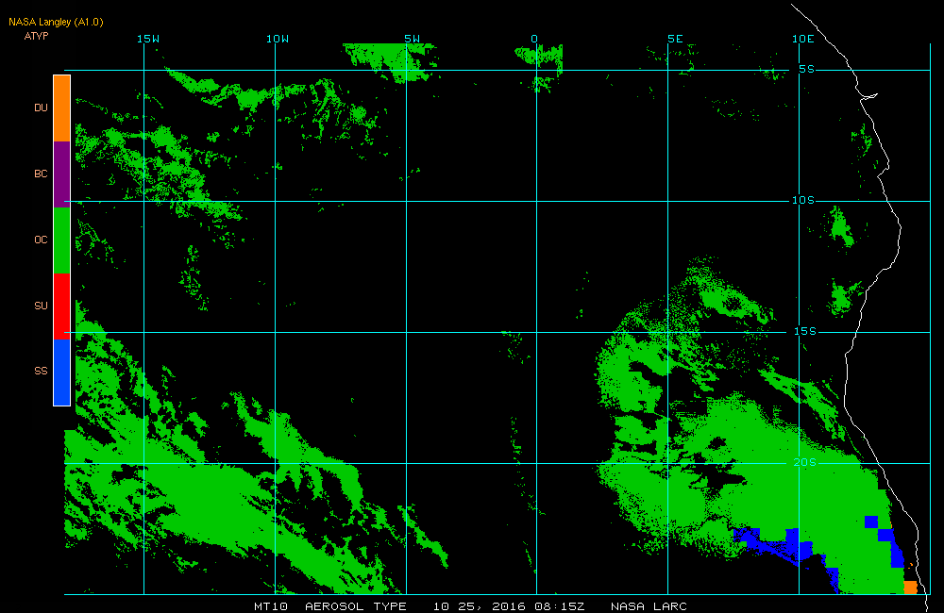Image resolution: width=944 pixels, height=613 pixels.
Task: Click the 15W longitude label
Action: [148, 39]
